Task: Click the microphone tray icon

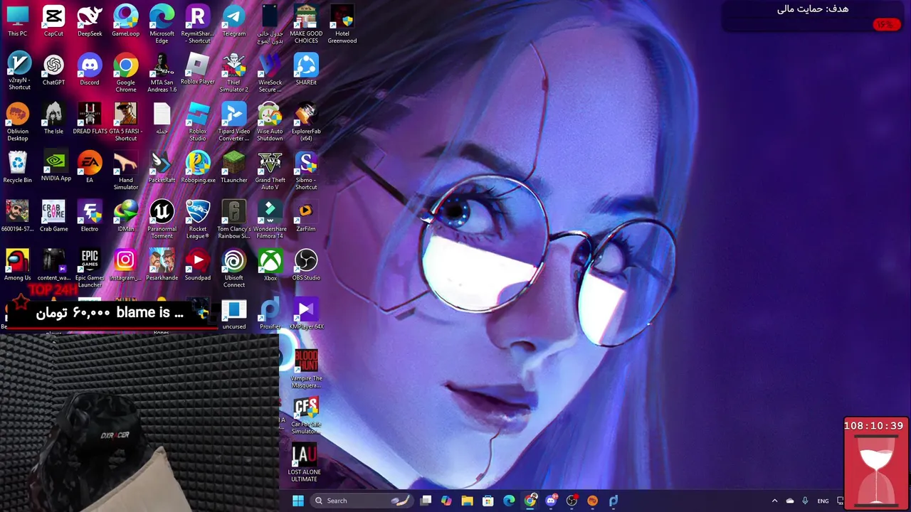Action: tap(805, 501)
